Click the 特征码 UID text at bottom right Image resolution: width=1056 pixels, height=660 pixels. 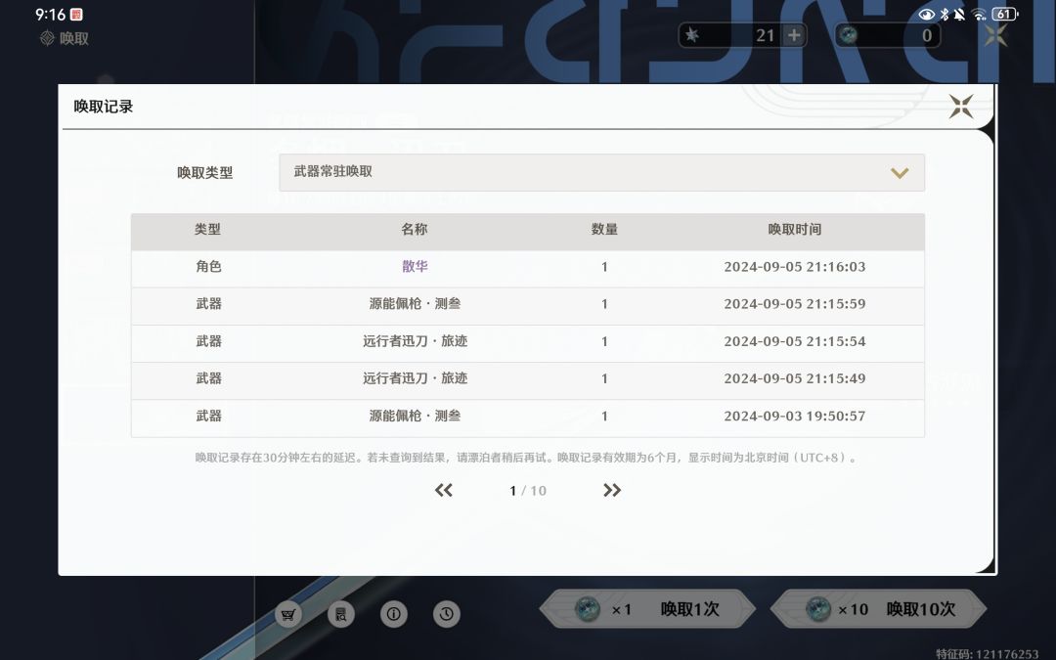click(x=987, y=653)
